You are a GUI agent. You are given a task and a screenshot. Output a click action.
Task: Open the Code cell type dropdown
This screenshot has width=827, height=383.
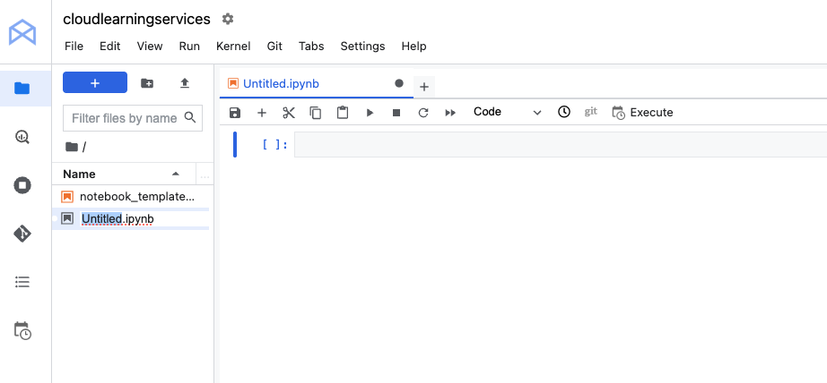pos(508,112)
